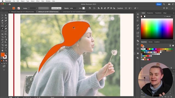Select the Direct Selection tool (solid arrow)
Viewport: 175px width, 98px height.
[6, 15]
